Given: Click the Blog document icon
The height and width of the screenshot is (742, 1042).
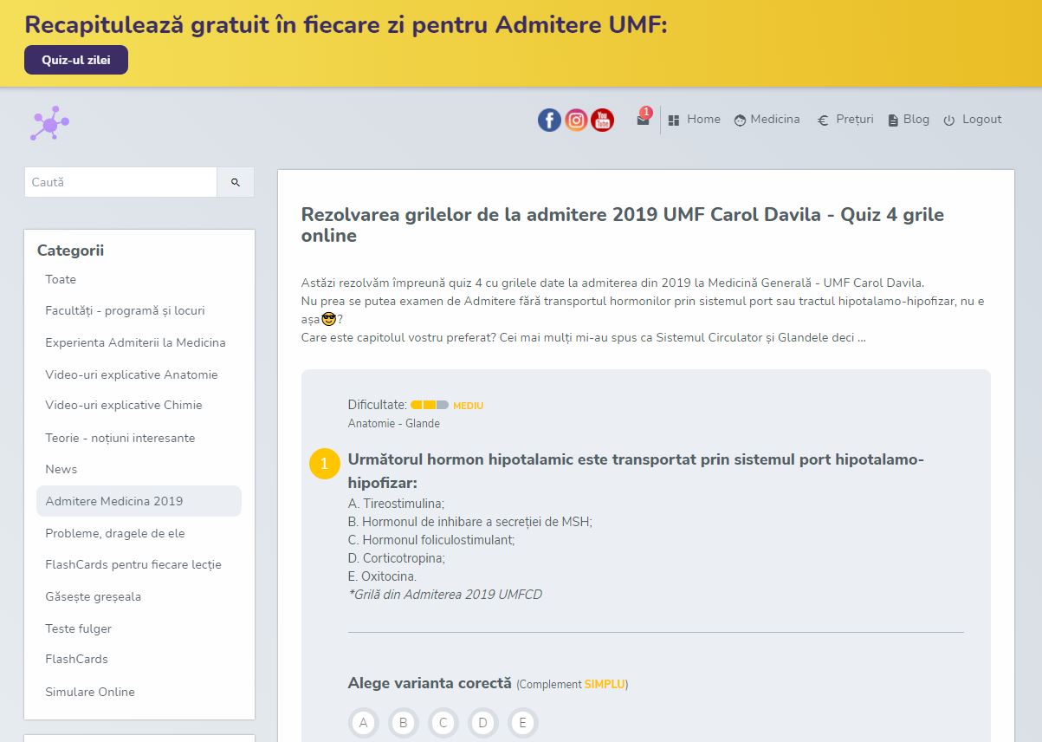Looking at the screenshot, I should tap(893, 120).
